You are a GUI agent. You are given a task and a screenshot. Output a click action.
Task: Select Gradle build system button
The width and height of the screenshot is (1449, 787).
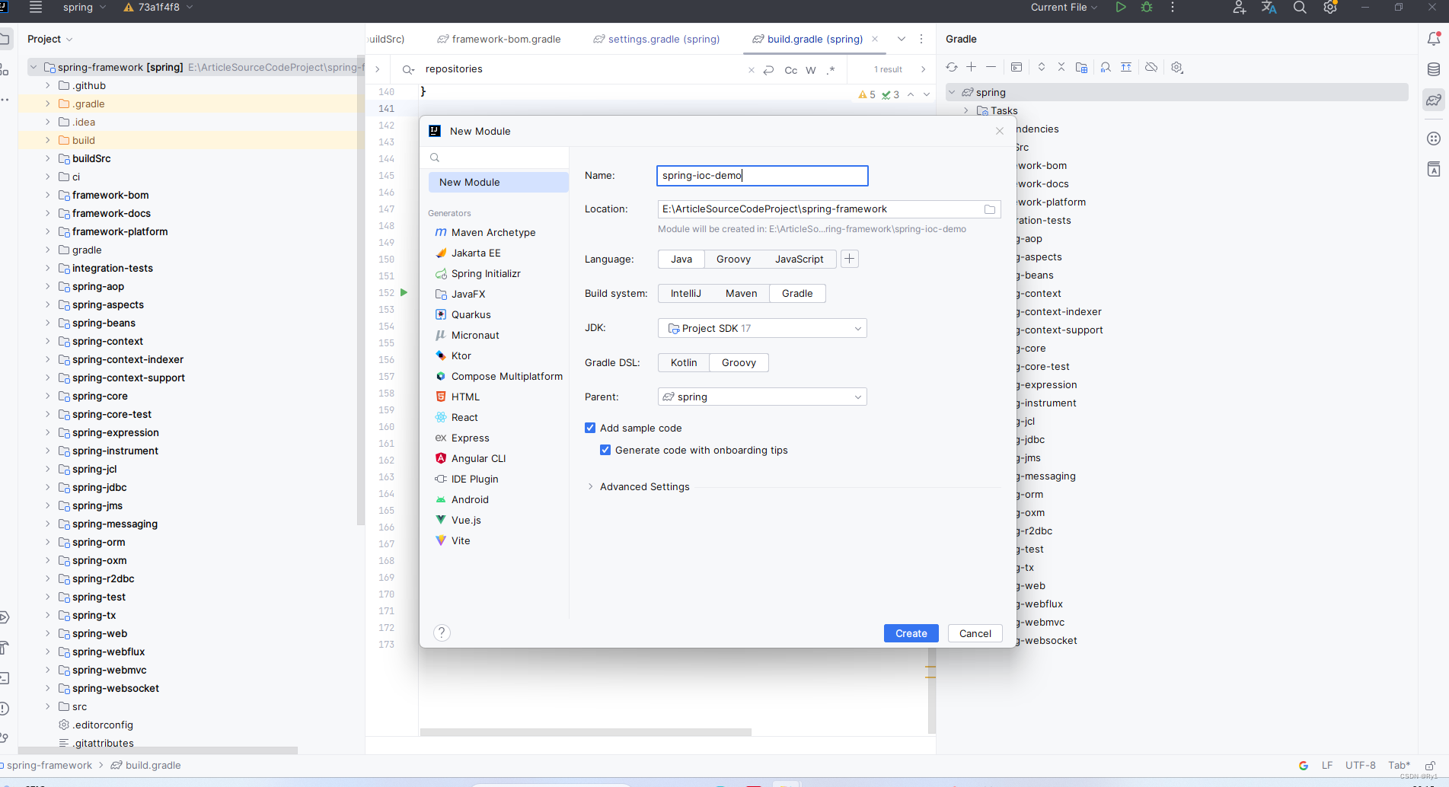click(x=797, y=294)
